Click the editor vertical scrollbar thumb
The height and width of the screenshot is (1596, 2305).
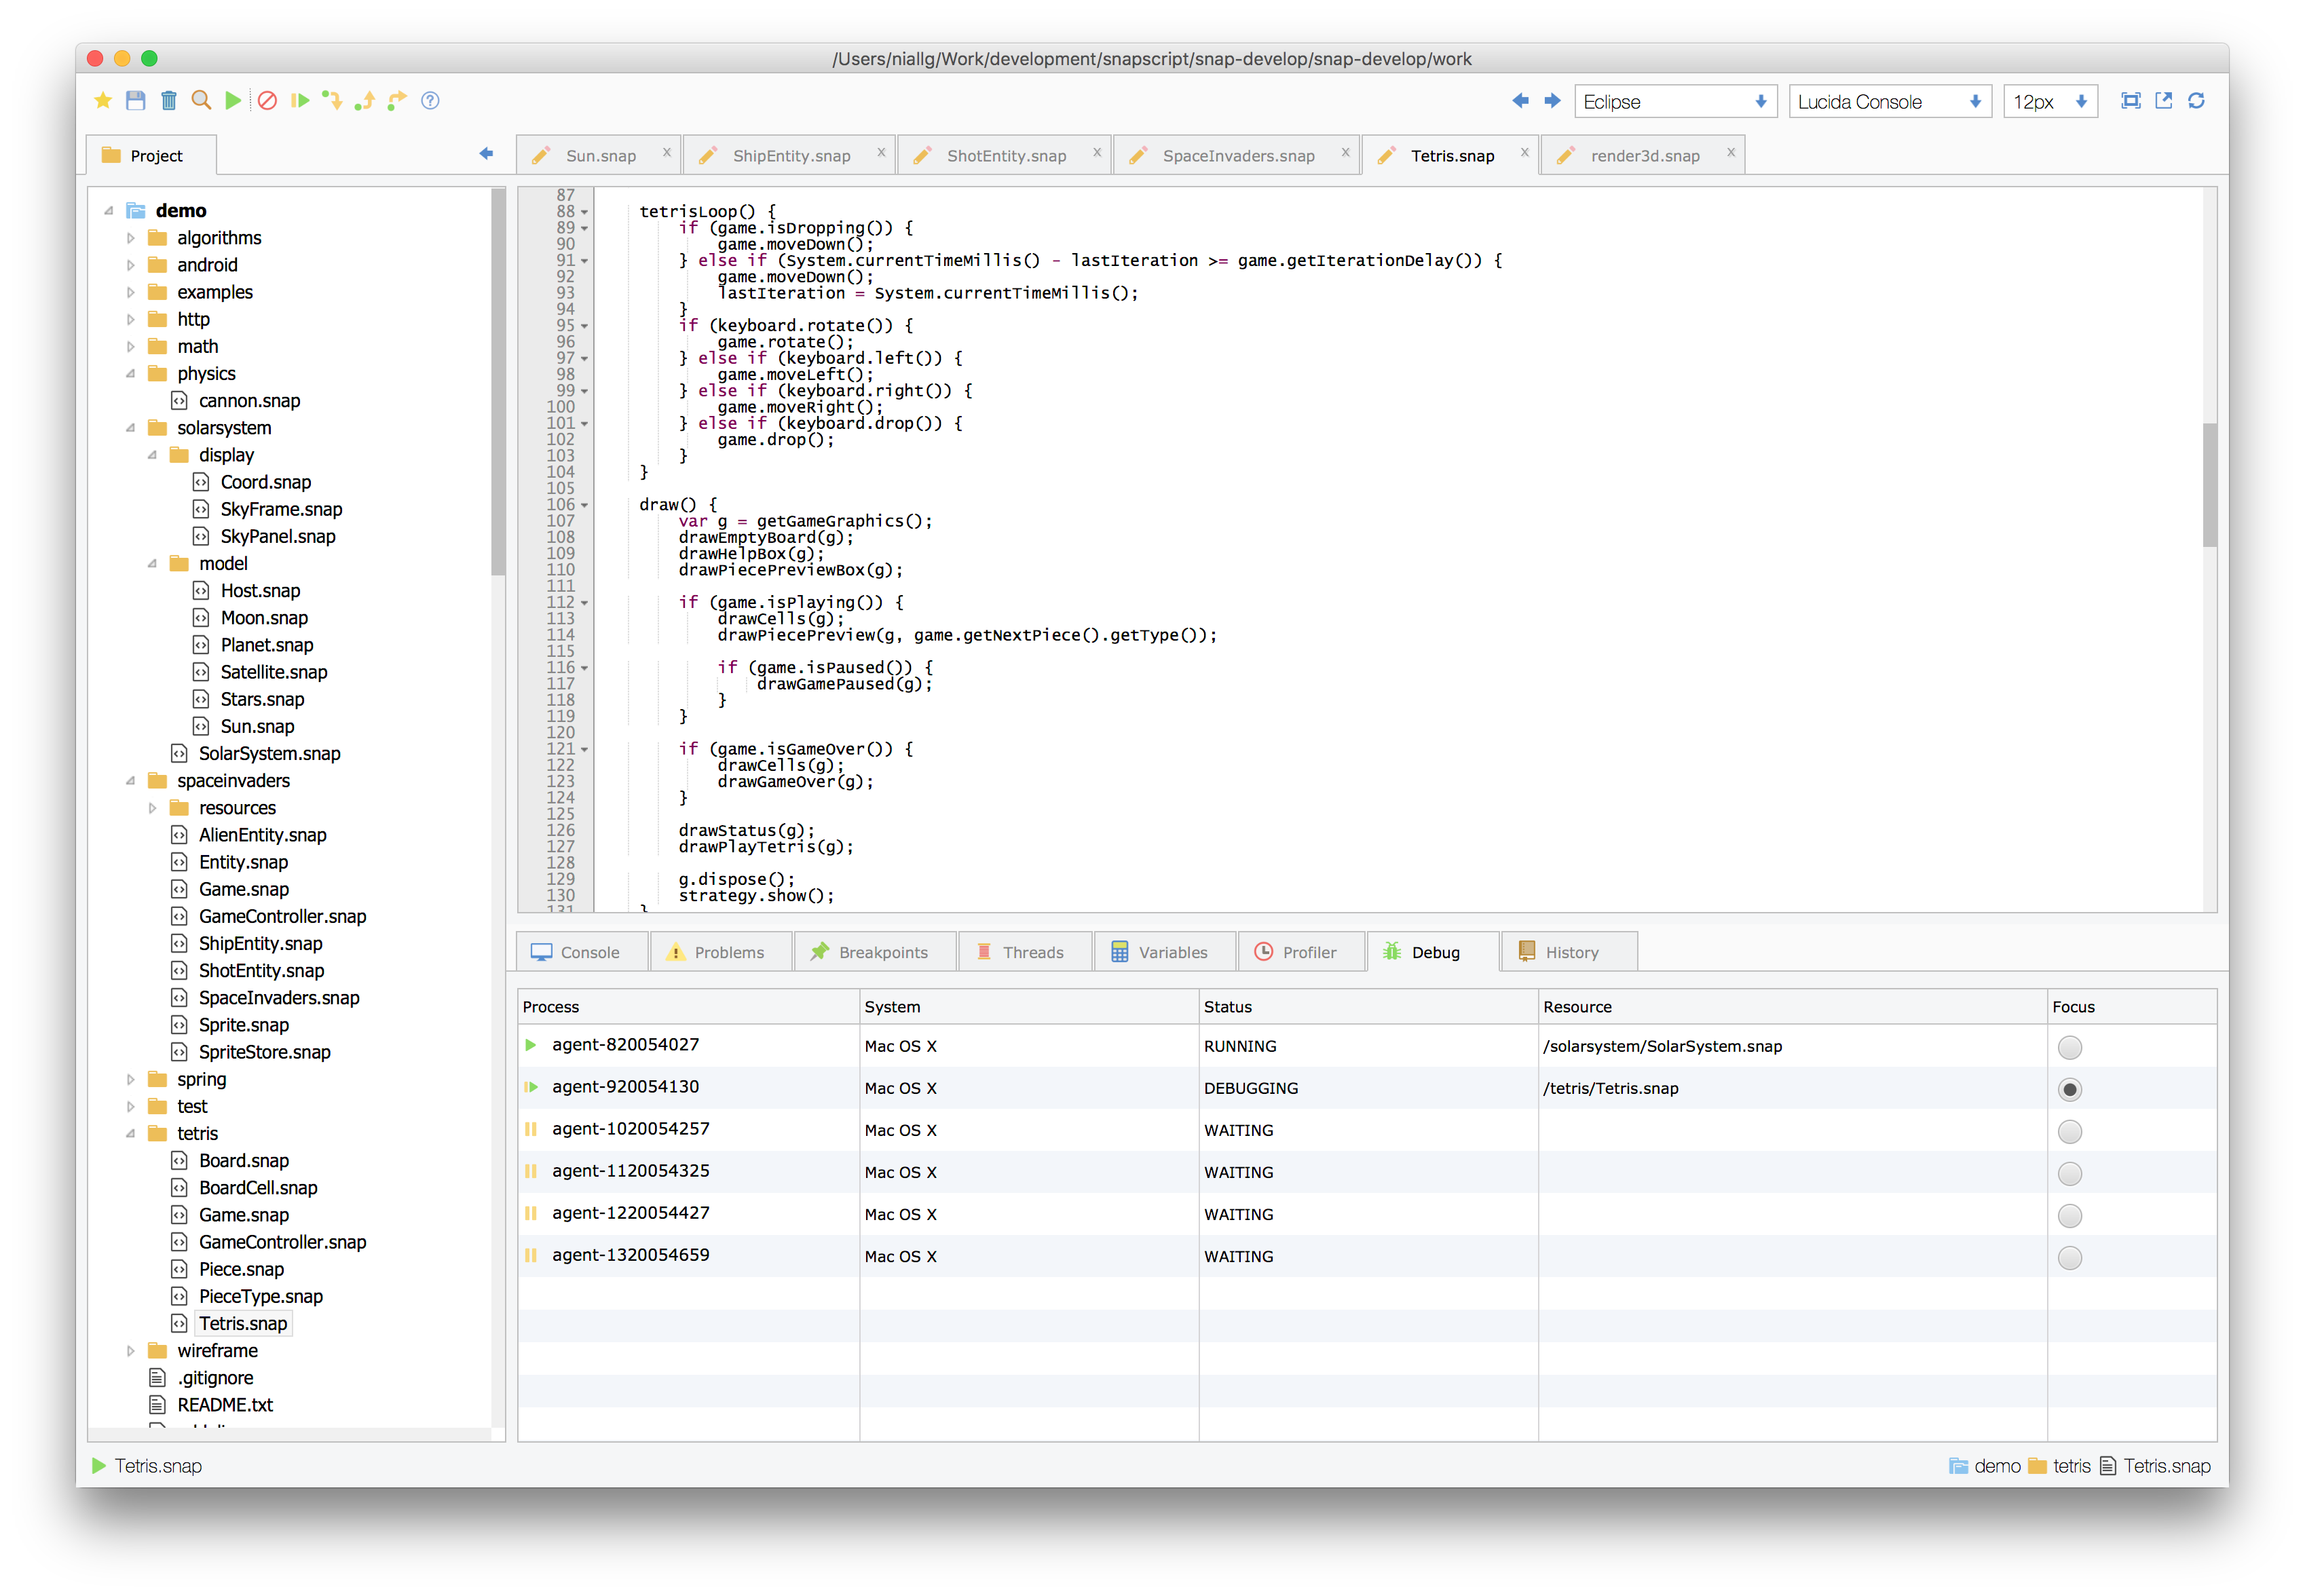2209,485
